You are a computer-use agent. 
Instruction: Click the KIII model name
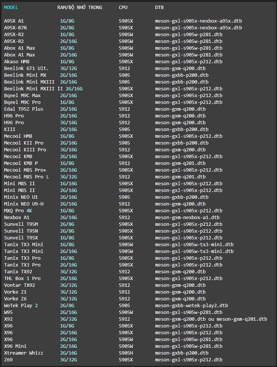[9, 129]
